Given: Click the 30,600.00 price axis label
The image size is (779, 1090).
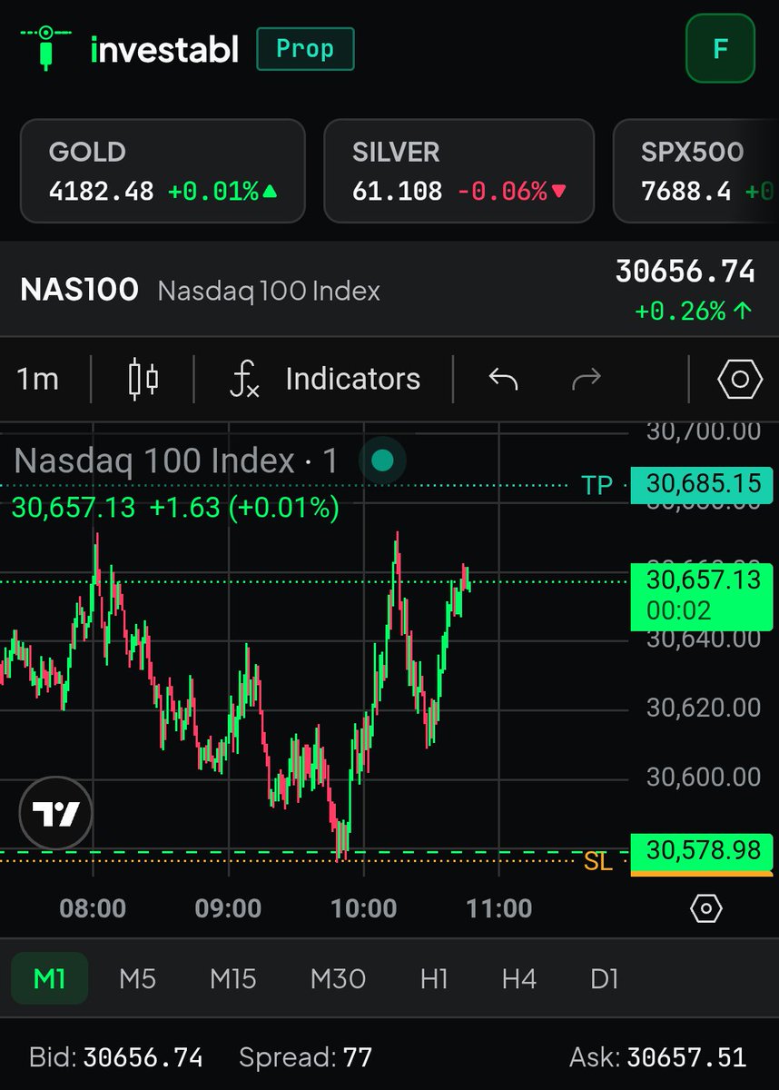Looking at the screenshot, I should click(x=704, y=777).
